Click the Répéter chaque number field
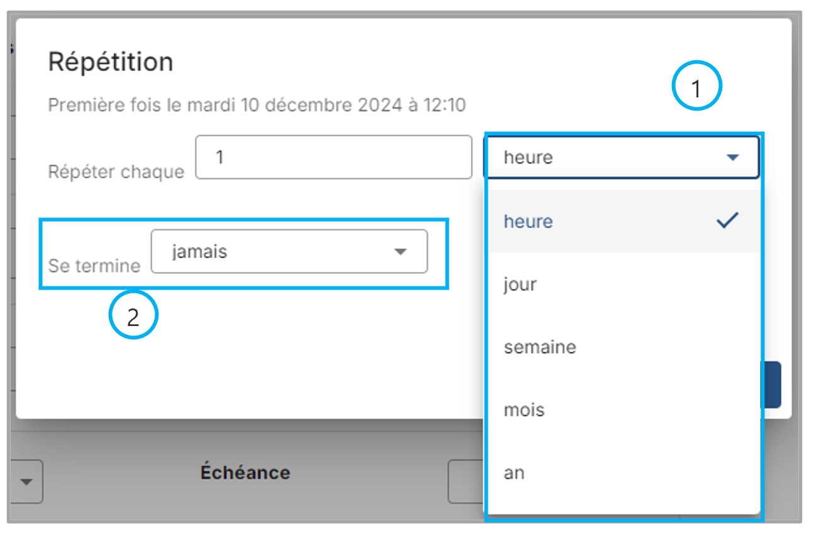 pos(333,157)
